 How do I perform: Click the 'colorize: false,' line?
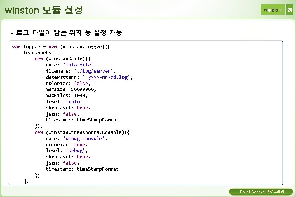tap(68, 83)
